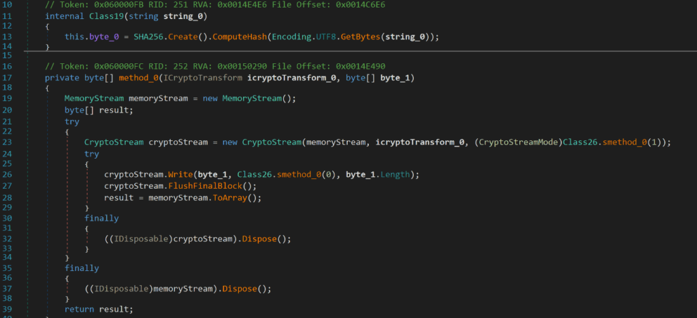Click the FlushFinalBlock method call

(x=204, y=185)
